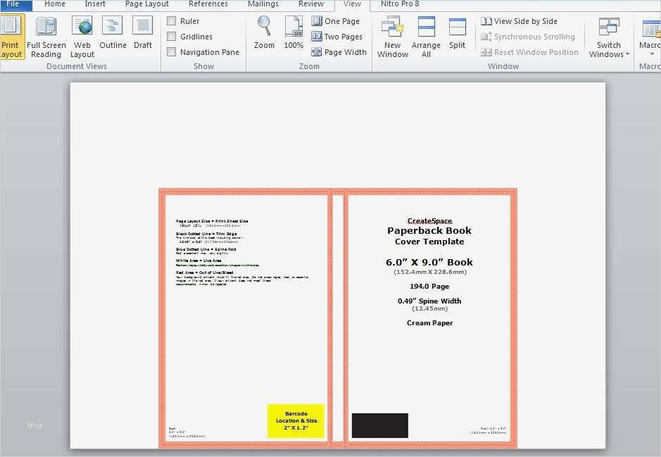Open a New Window
Image resolution: width=661 pixels, height=457 pixels.
pos(393,37)
